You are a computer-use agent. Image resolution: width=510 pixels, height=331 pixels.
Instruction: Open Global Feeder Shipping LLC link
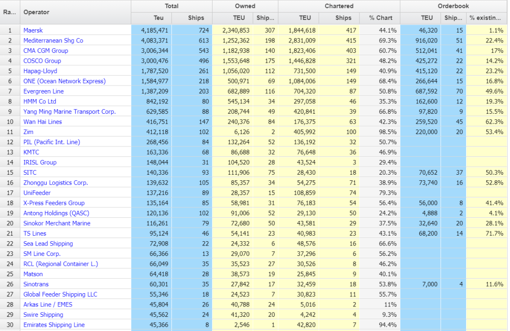60,294
